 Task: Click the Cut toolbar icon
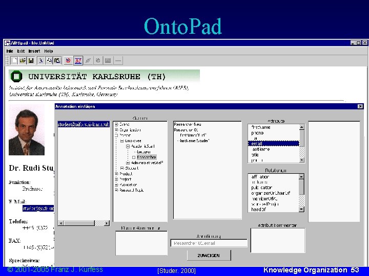click(41, 61)
